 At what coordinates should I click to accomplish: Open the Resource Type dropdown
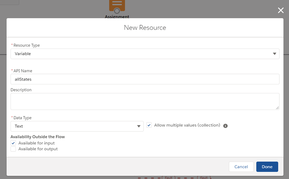pos(145,54)
